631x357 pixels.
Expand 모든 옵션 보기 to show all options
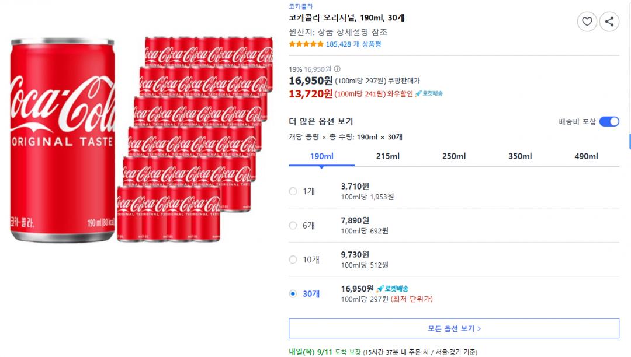pyautogui.click(x=454, y=328)
